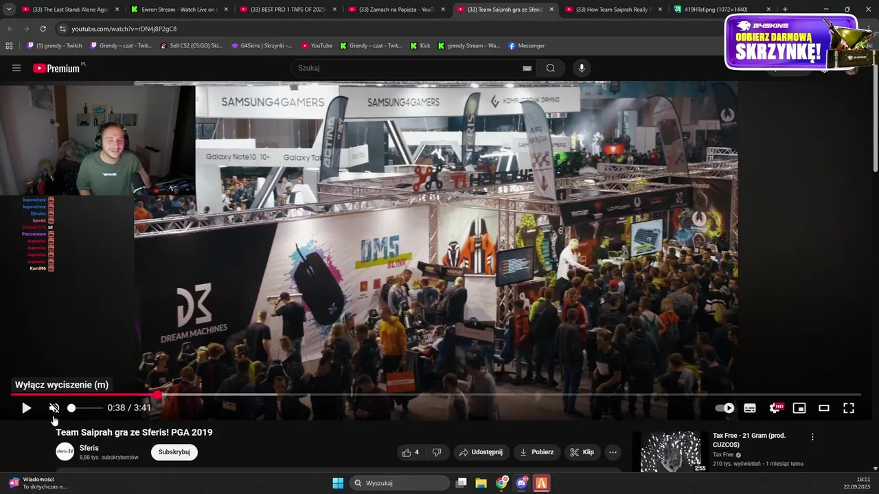Open the Sferis channel avatar
This screenshot has width=879, height=494.
65,451
